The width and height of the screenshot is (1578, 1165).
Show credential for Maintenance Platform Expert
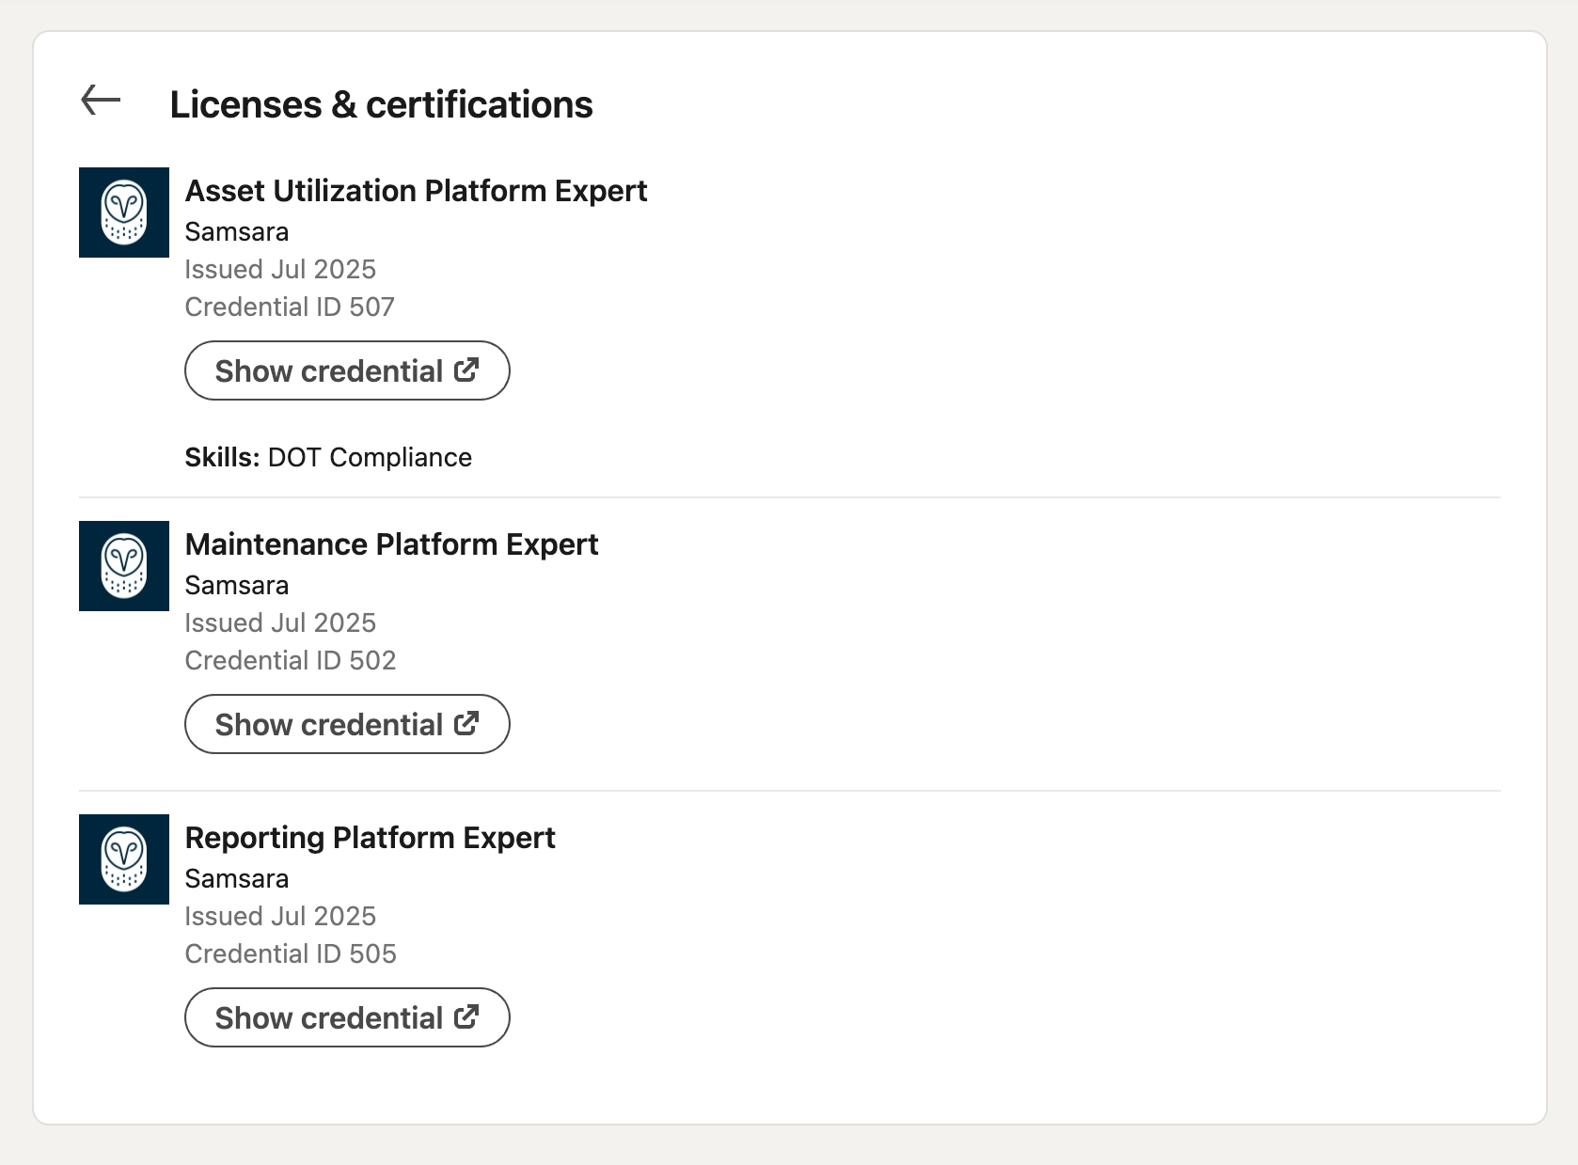[x=347, y=724]
